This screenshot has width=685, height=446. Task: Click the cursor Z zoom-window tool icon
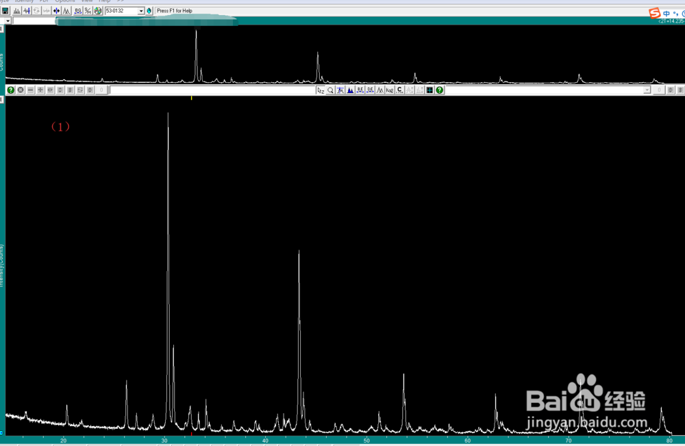coord(321,90)
